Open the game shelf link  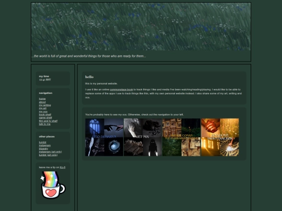[x=45, y=118]
